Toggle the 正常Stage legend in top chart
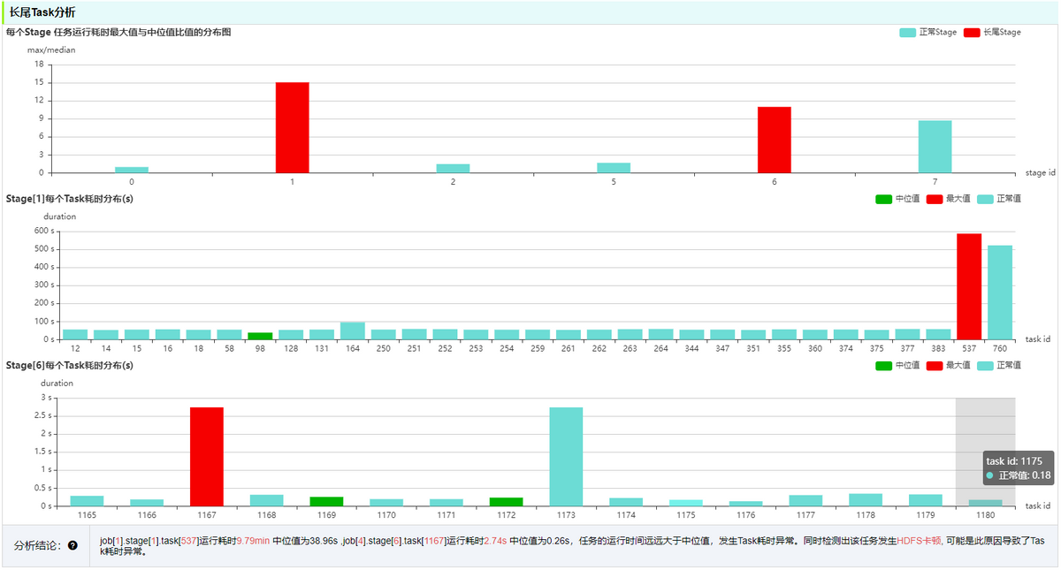Viewport: 1061px width, 570px height. [928, 32]
